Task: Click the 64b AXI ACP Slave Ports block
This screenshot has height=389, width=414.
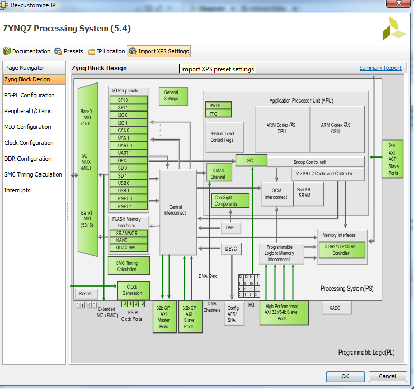Action: [393, 159]
